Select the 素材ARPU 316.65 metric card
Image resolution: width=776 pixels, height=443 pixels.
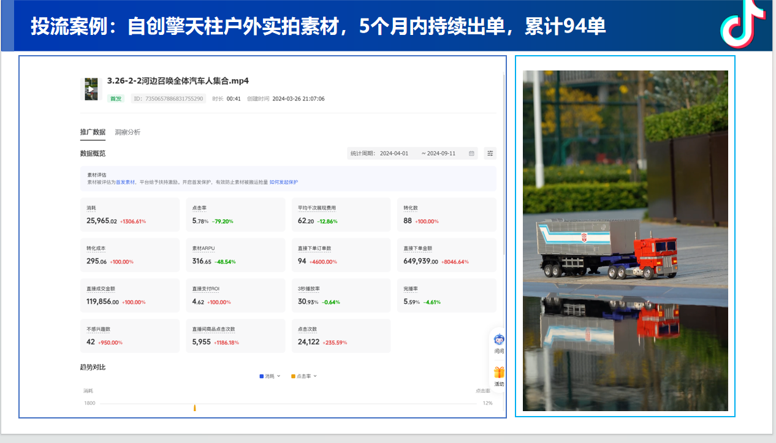coord(235,255)
